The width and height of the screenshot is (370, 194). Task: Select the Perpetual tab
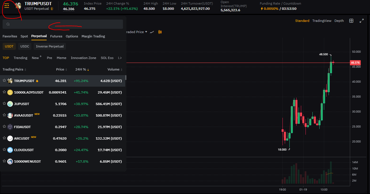tap(39, 36)
